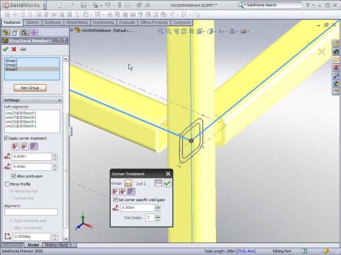This screenshot has height=255, width=341.
Task: Select Group1 in the groups list
Action: click(12, 61)
